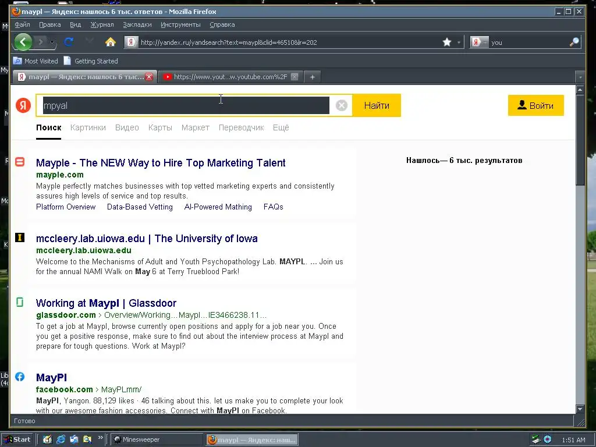Open the FAQs sitelink

274,207
